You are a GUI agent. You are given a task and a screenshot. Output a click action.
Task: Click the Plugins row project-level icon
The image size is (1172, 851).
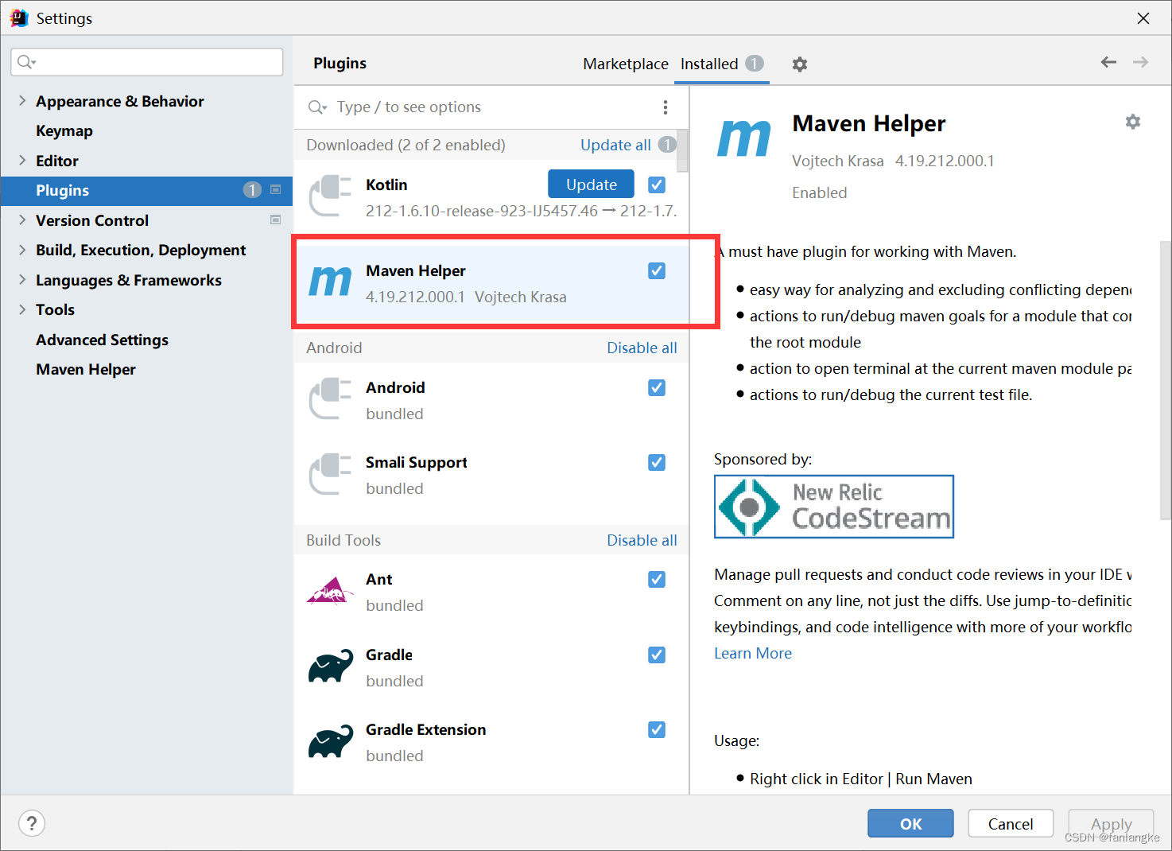[x=276, y=189]
